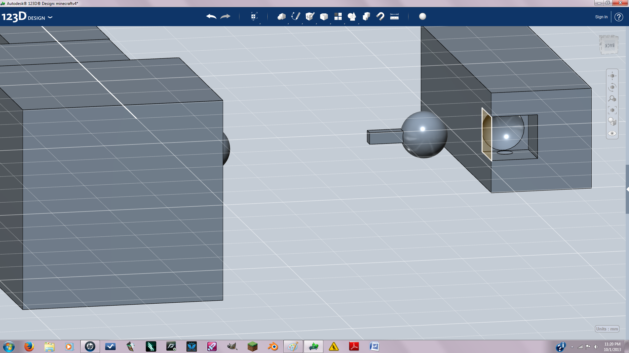
Task: Open the Modify tool
Action: pyautogui.click(x=324, y=16)
